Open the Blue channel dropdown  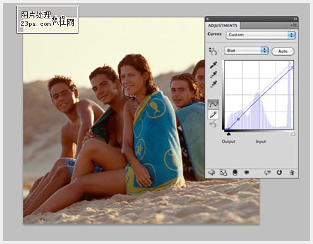point(246,51)
